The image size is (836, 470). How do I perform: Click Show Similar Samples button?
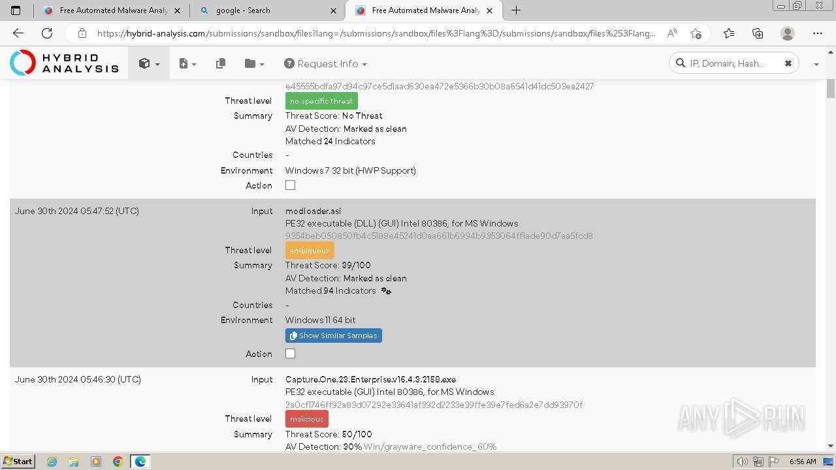pos(334,336)
